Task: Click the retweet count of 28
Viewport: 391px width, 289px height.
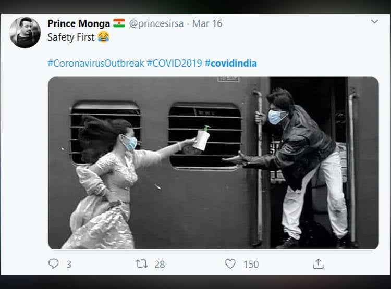Action: point(159,265)
